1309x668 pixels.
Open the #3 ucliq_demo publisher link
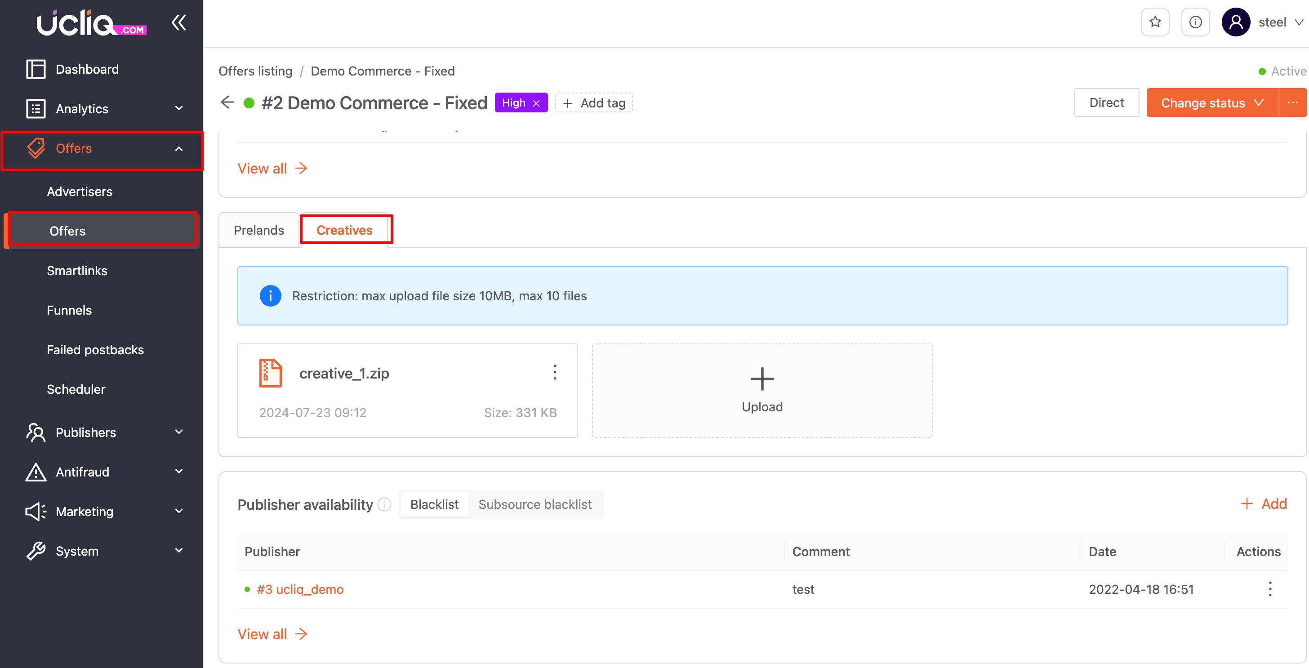(300, 589)
